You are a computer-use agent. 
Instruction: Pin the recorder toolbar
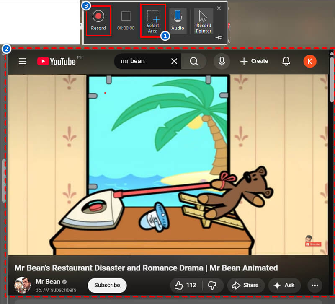coord(219,38)
